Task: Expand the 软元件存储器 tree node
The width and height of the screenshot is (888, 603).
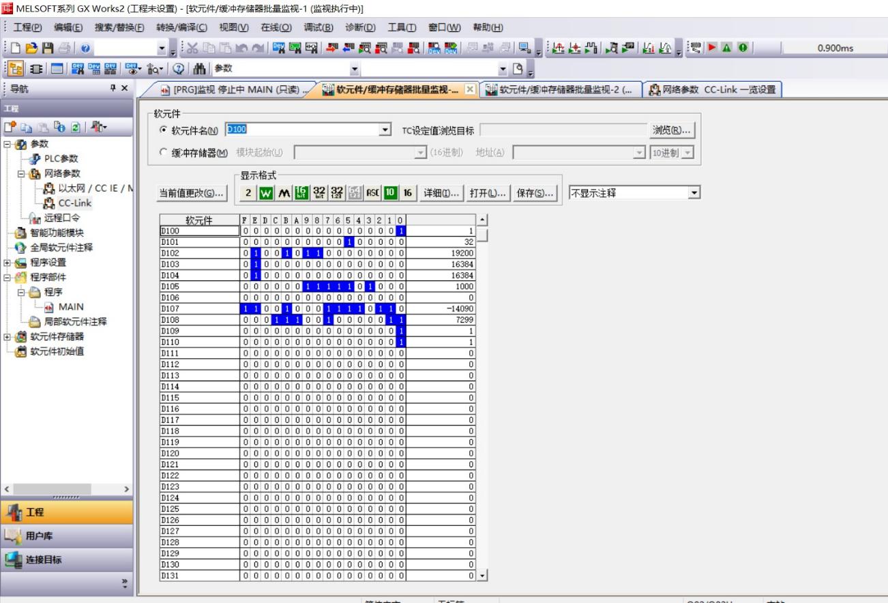Action: click(x=7, y=336)
